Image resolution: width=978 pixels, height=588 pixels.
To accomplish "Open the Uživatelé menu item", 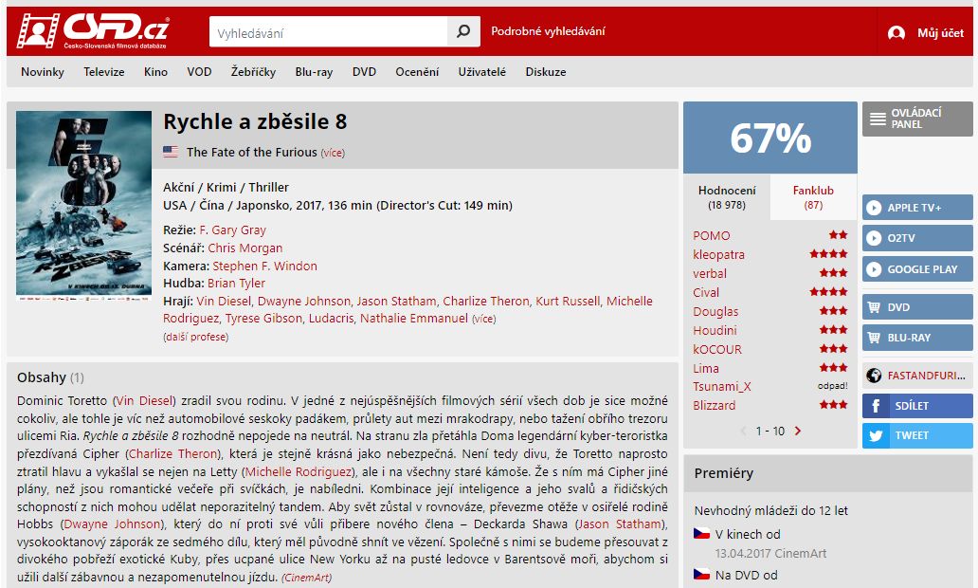I will click(482, 72).
